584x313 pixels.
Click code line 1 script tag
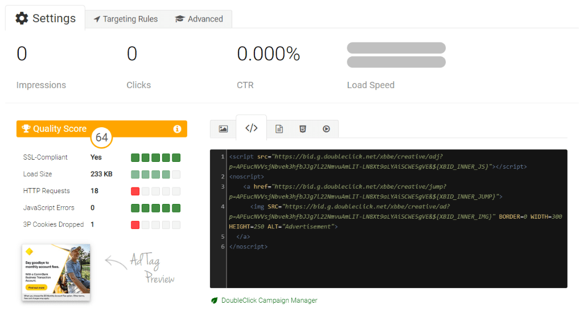(377, 162)
